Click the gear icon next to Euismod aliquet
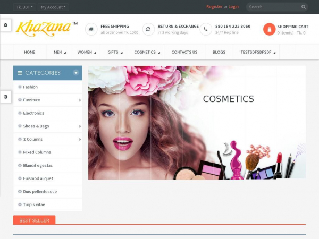319x239 pixels. tap(20, 178)
